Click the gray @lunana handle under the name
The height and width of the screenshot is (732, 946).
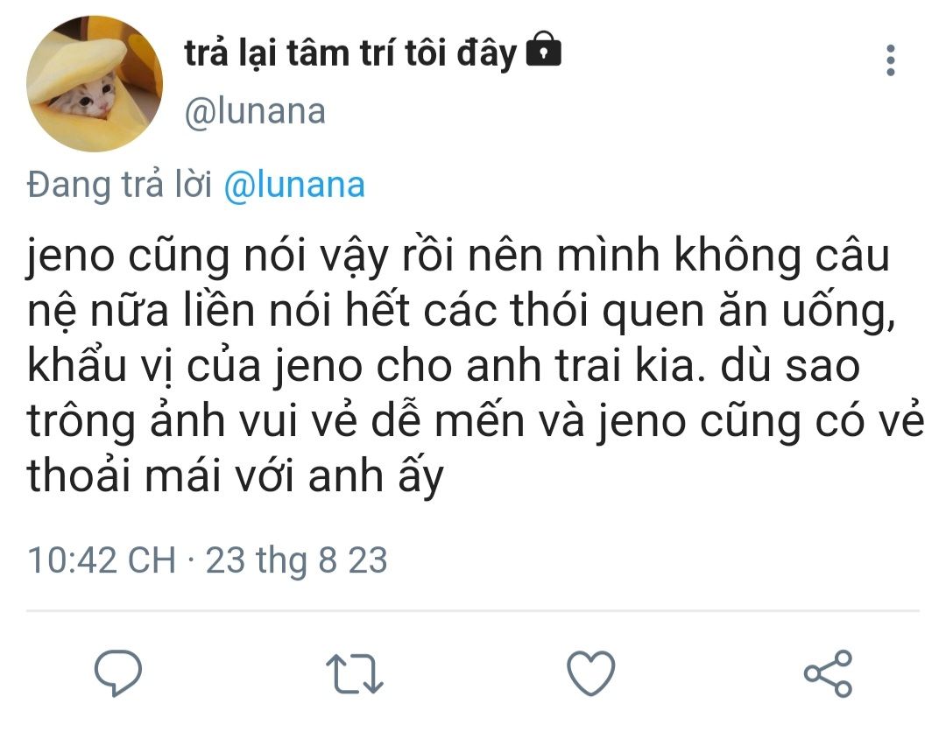(x=255, y=111)
